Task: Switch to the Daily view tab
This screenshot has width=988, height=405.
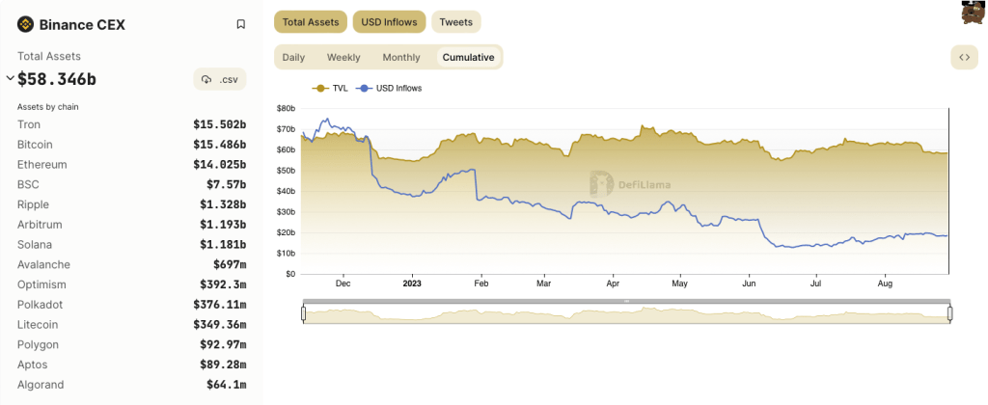Action: [293, 57]
